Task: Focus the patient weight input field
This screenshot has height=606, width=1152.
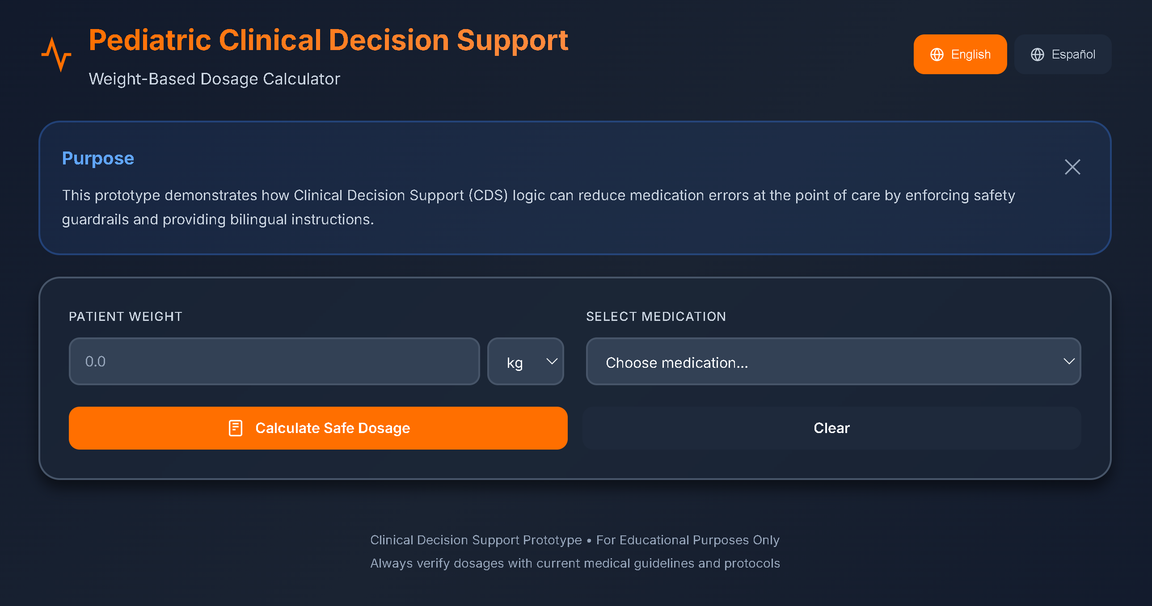Action: point(274,361)
